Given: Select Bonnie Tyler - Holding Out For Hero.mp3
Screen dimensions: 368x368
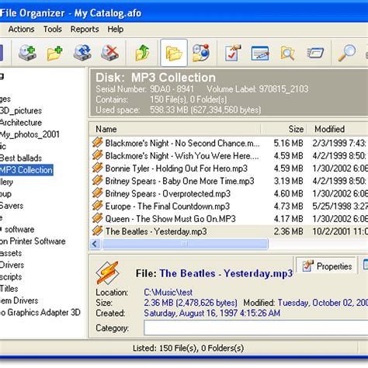Looking at the screenshot, I should 176,168.
